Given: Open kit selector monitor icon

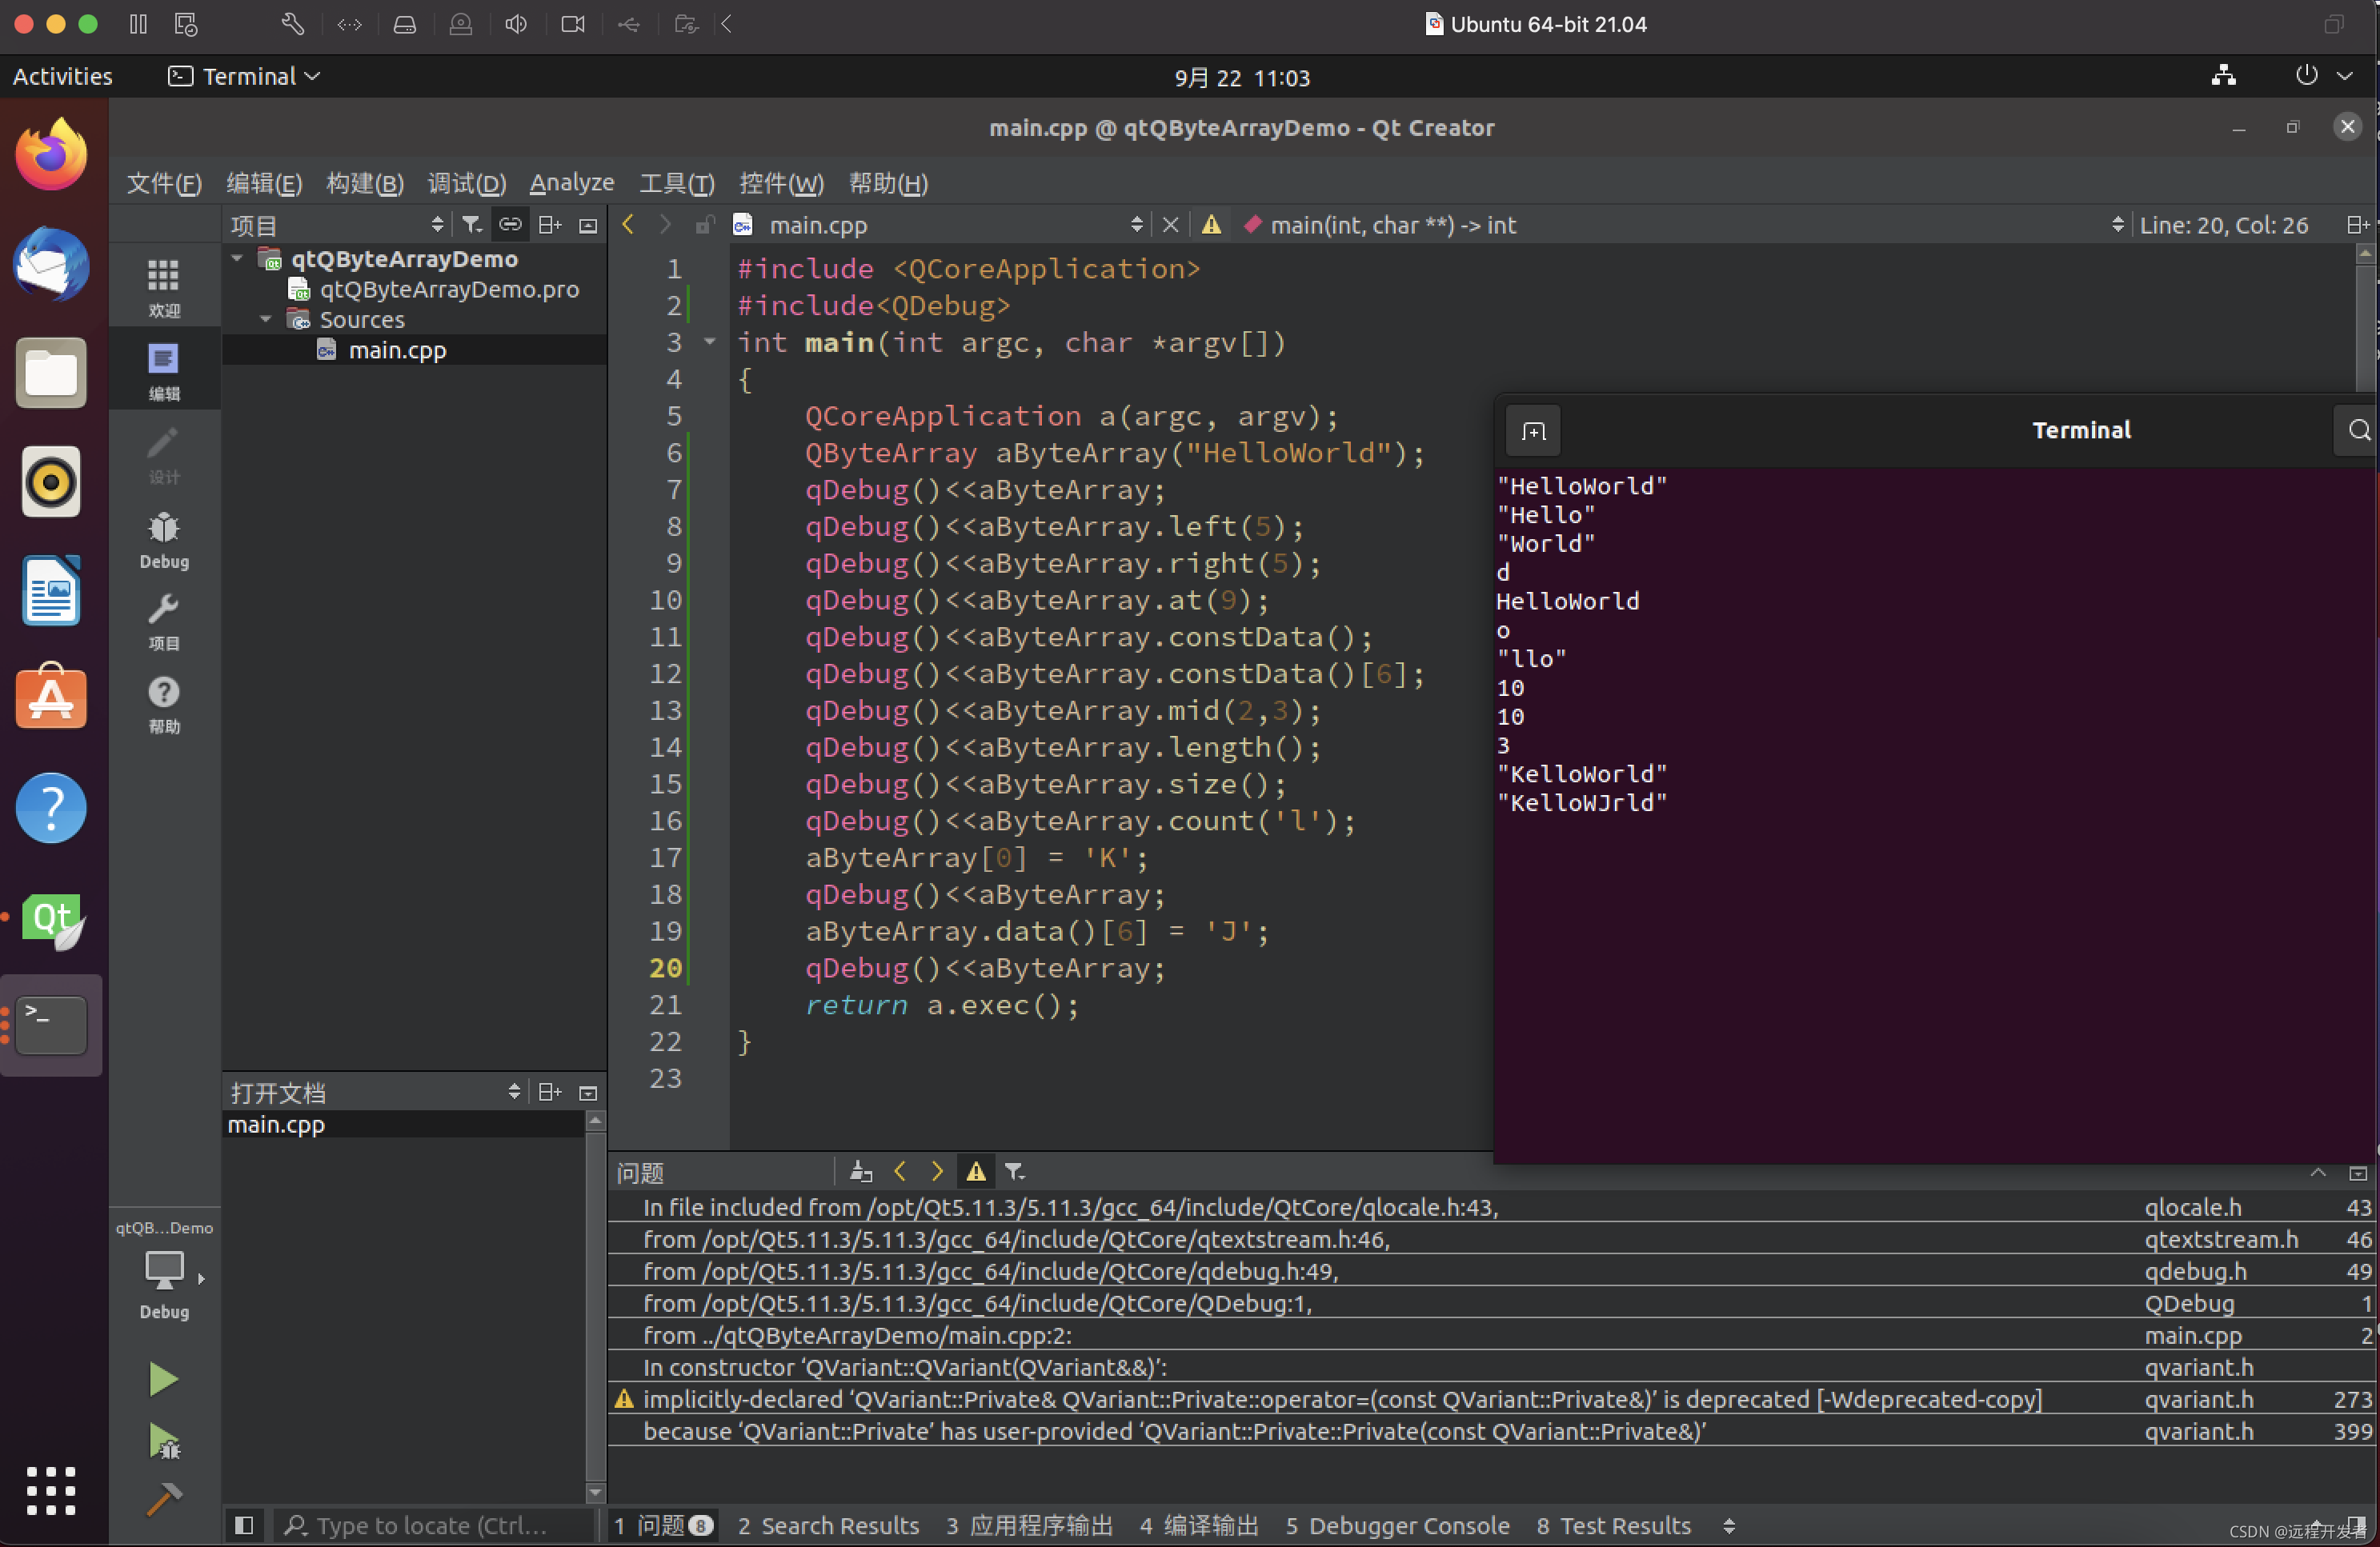Looking at the screenshot, I should pos(164,1271).
